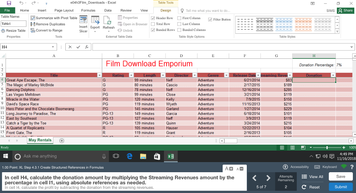Toggle Banded Rows checkbox

coord(153,30)
